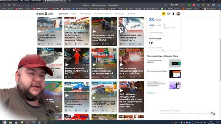221x124 pixels.
Task: Open comments icon on 'ЗИЛ 131 Без тормозов' card
Action: point(86,44)
